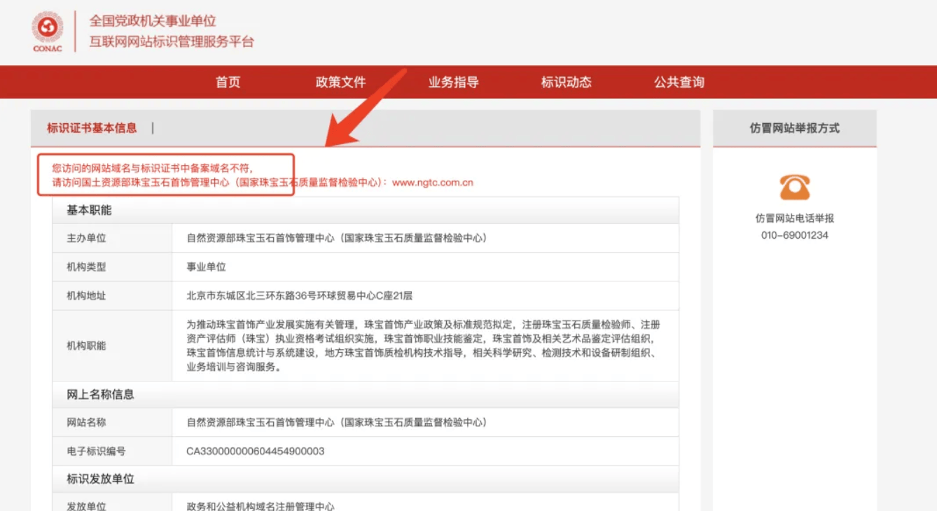Click the 仿冒网站举报方式 panel header
This screenshot has width=937, height=511.
click(x=794, y=128)
